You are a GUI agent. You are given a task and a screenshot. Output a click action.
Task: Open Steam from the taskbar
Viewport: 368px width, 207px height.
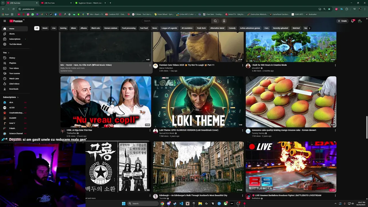pos(175,204)
